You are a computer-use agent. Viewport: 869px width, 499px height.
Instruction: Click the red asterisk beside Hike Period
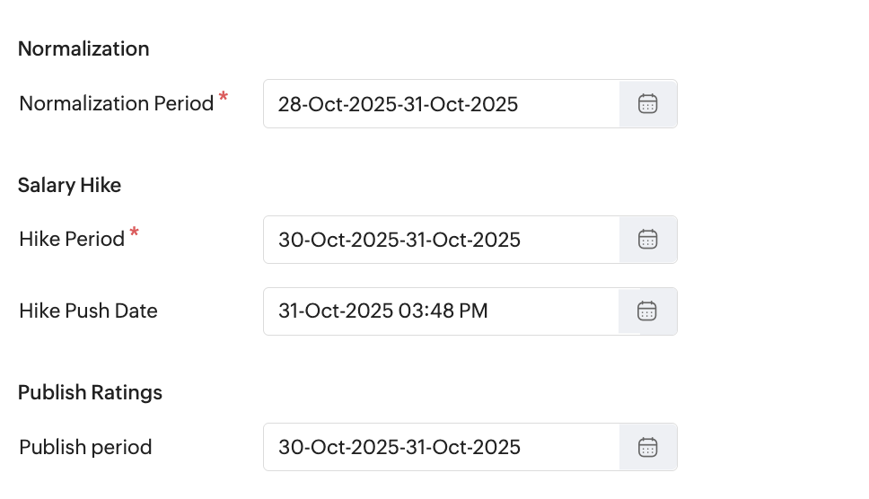(135, 233)
